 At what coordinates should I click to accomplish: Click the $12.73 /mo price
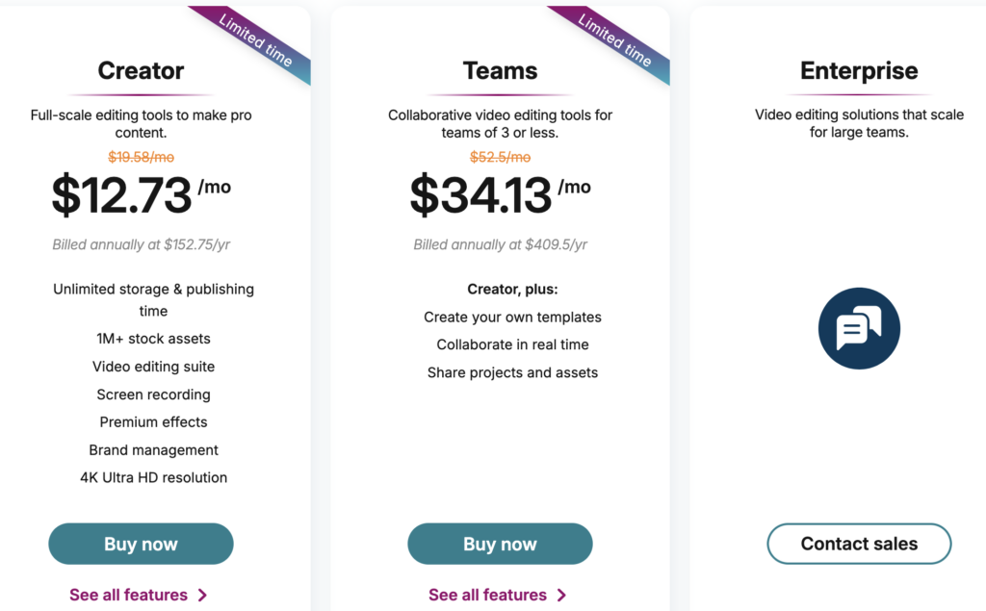(141, 194)
